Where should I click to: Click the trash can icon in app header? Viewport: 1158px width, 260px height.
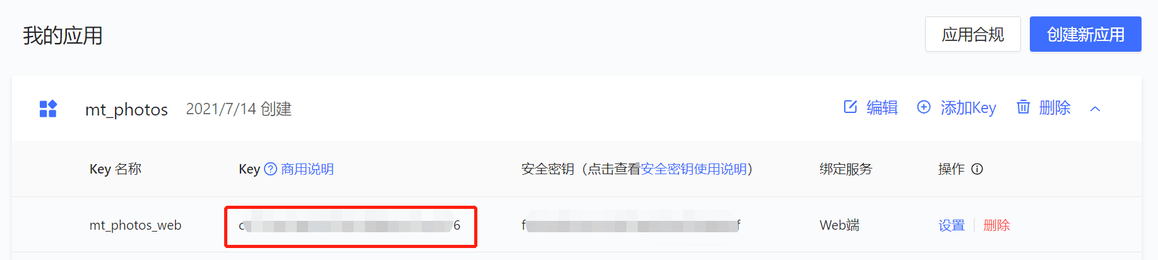(x=1024, y=107)
